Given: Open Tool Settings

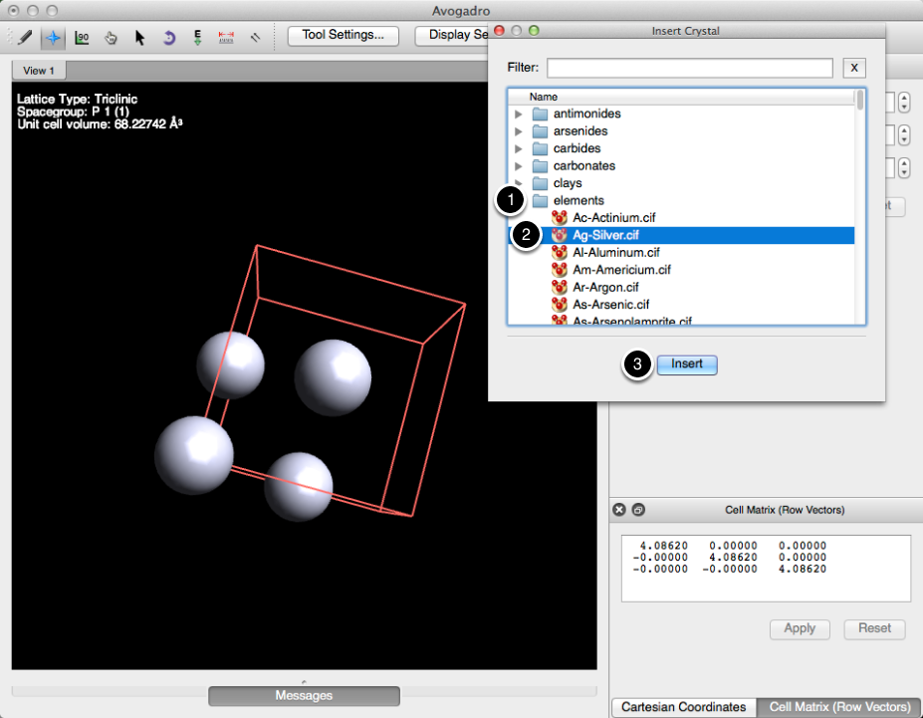Looking at the screenshot, I should (343, 35).
